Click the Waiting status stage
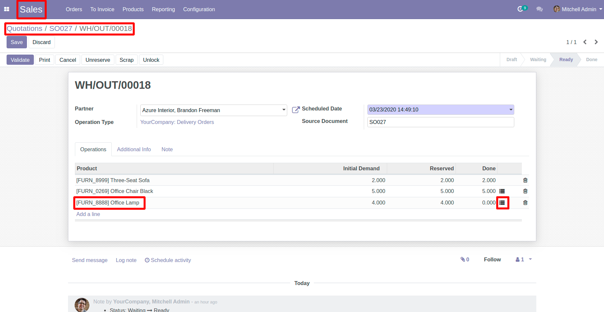604x312 pixels. click(538, 60)
